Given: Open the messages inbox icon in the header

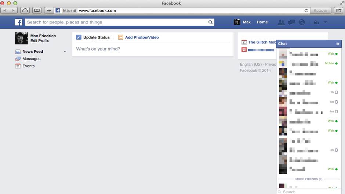Looking at the screenshot, I should pos(292,22).
